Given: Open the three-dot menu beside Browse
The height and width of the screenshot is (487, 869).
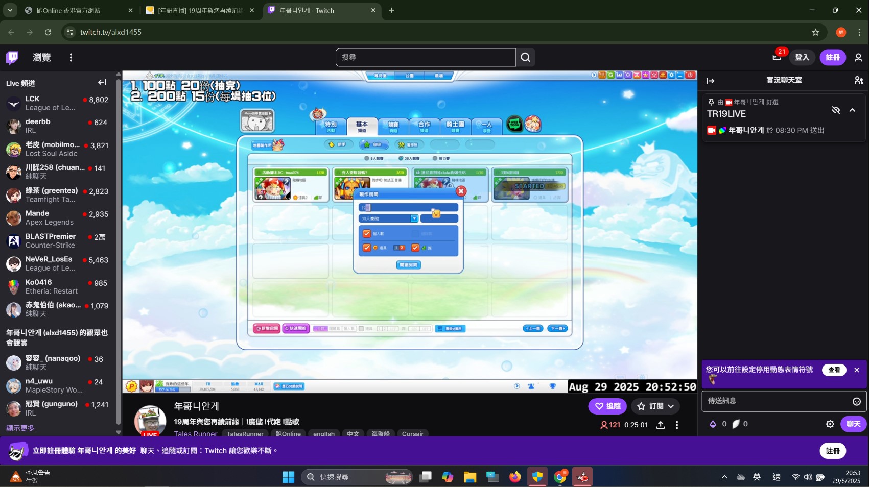Looking at the screenshot, I should click(71, 57).
